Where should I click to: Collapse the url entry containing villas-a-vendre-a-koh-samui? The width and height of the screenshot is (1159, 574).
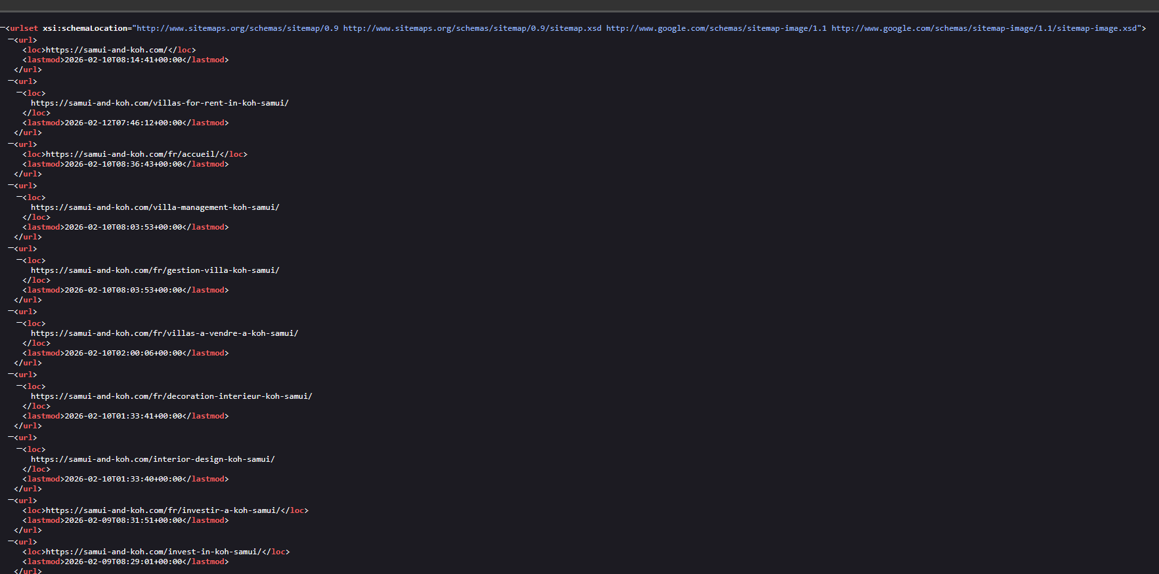point(11,312)
